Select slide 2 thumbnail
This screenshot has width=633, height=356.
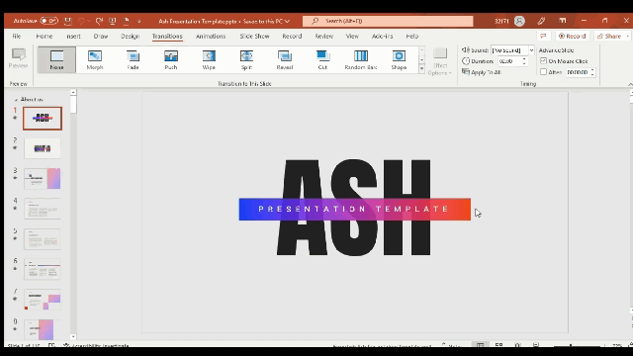(43, 148)
